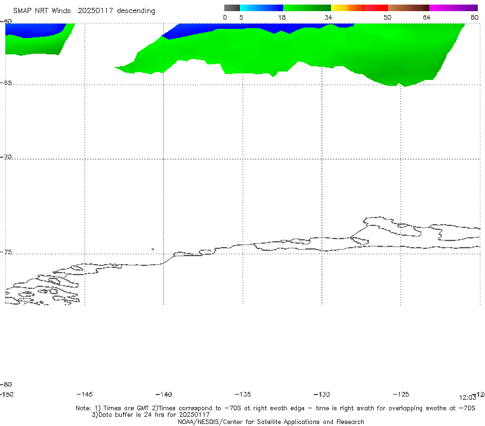
Task: Click the cyan-blue segment of the color bar
Action: click(x=262, y=8)
